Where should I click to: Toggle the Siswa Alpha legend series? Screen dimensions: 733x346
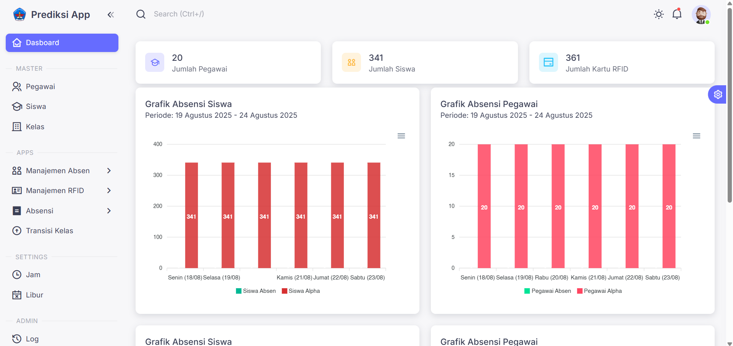coord(301,291)
